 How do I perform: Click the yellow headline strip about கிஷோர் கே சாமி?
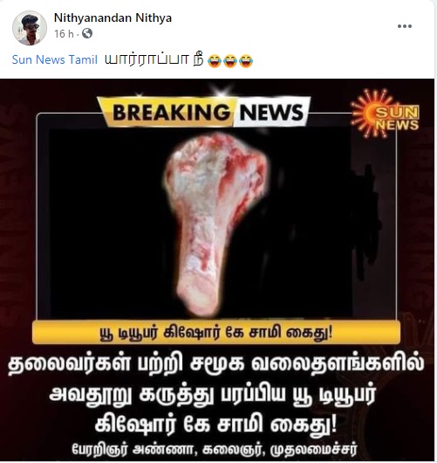(x=216, y=333)
